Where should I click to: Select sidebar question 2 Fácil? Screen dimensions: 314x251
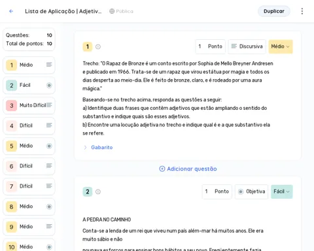click(29, 85)
